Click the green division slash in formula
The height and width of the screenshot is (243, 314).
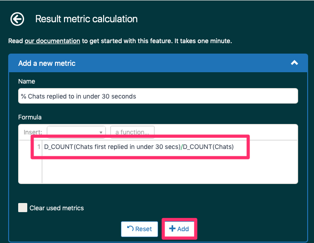pyautogui.click(x=182, y=147)
